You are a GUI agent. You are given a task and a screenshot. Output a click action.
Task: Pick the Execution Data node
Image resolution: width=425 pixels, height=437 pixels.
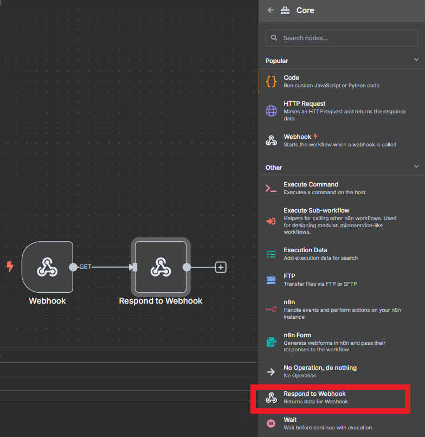coord(342,254)
